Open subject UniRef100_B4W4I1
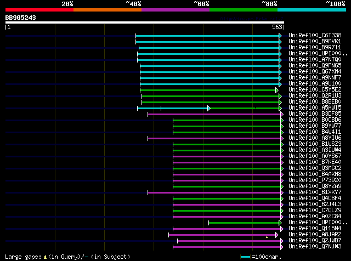The image size is (351, 261). click(315, 132)
